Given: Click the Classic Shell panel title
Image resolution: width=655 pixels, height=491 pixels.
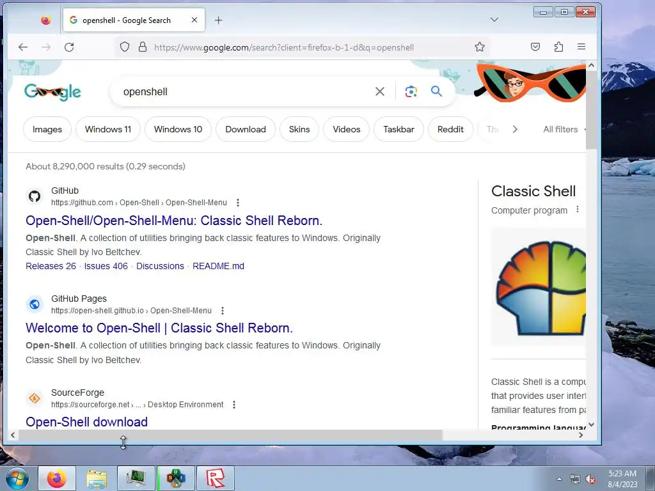Looking at the screenshot, I should click(x=533, y=191).
